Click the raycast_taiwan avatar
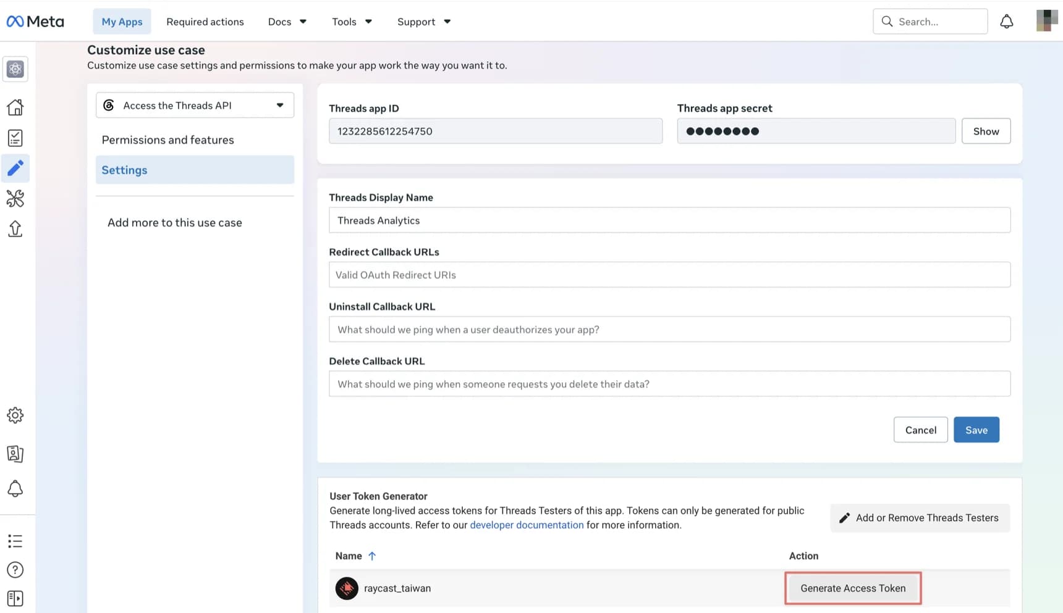 click(347, 588)
